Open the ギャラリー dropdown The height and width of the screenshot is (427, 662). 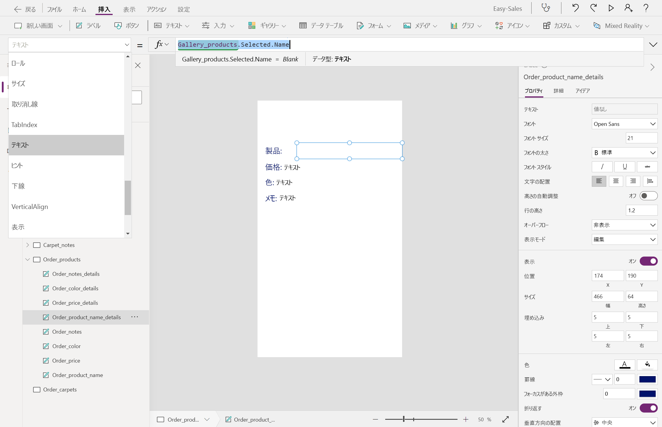(x=267, y=26)
